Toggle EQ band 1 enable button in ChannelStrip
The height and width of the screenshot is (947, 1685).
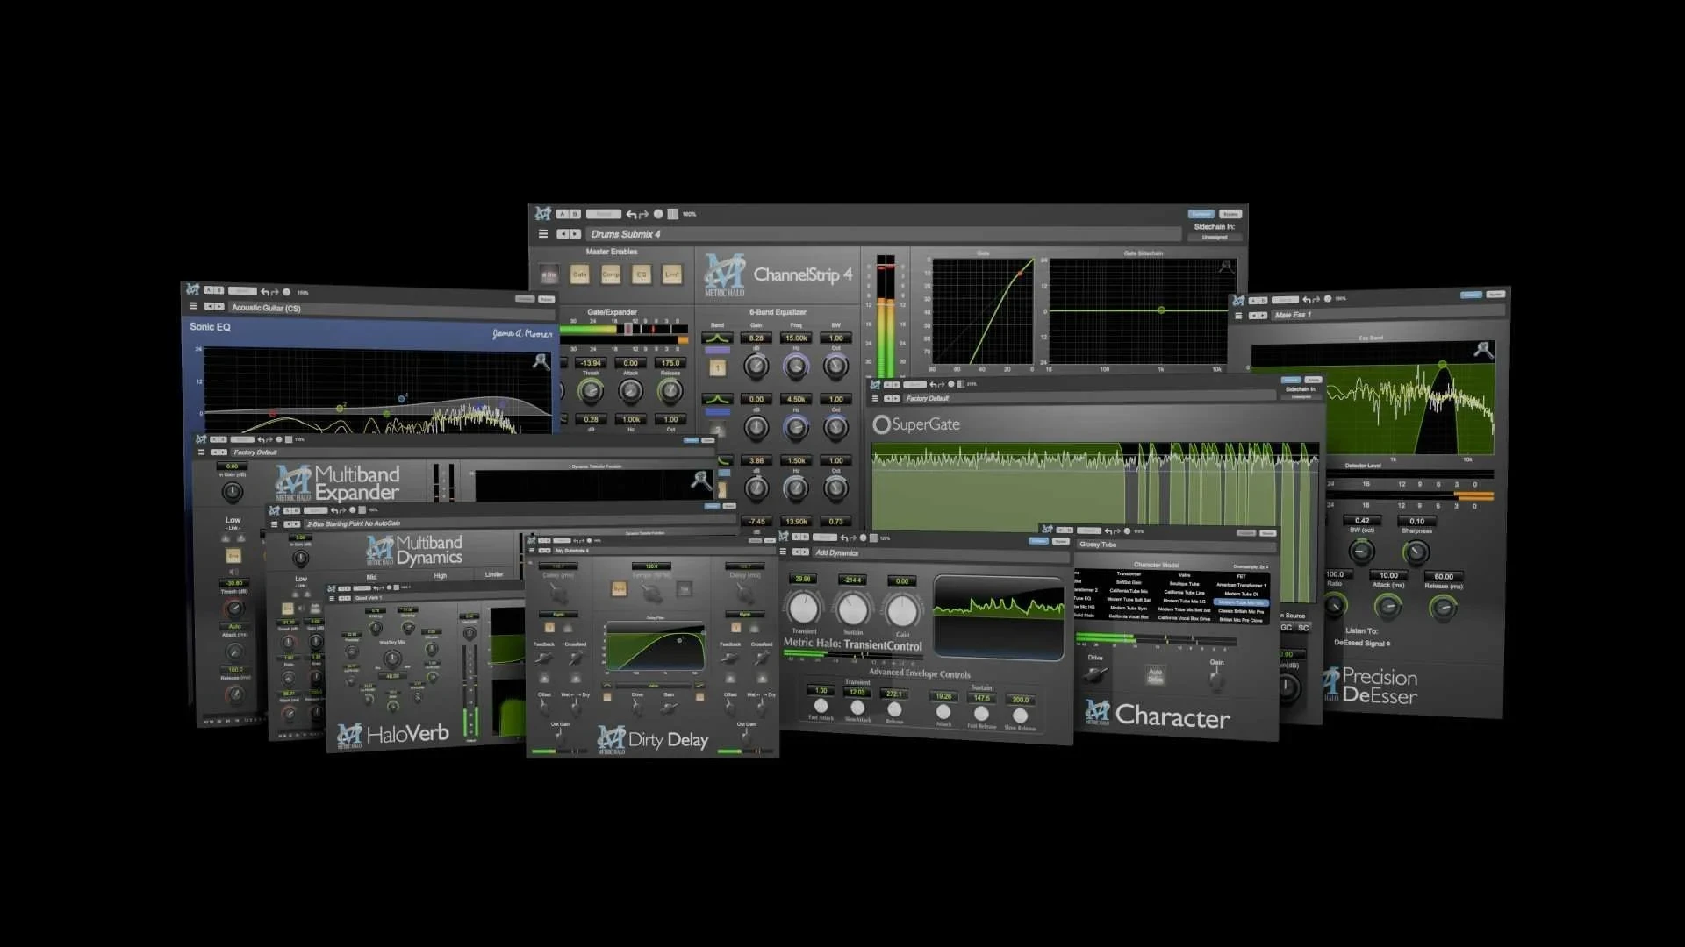[718, 368]
